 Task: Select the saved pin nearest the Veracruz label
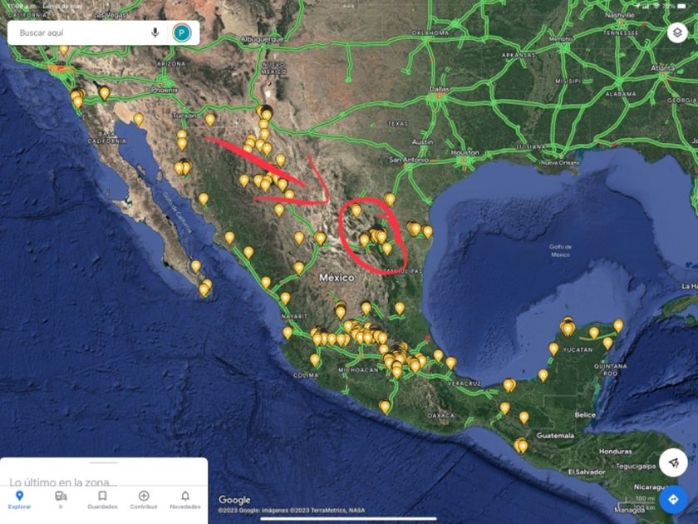tap(451, 363)
